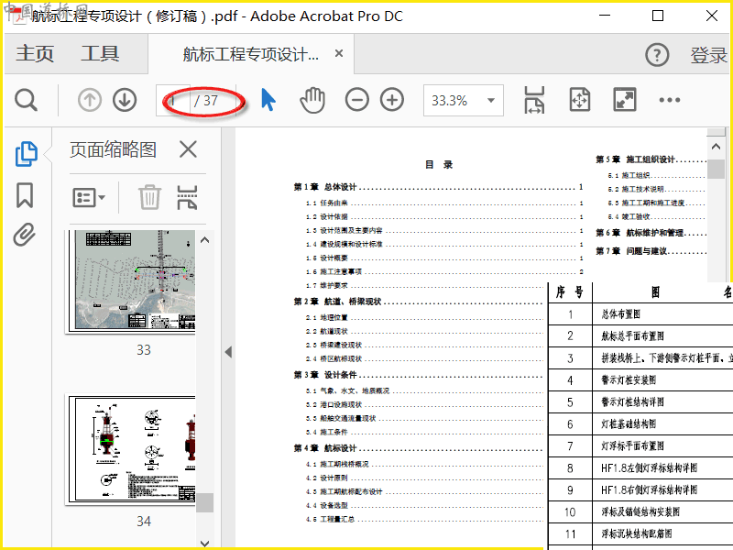Open the bookmarks pane icon
The image size is (733, 550).
25,195
